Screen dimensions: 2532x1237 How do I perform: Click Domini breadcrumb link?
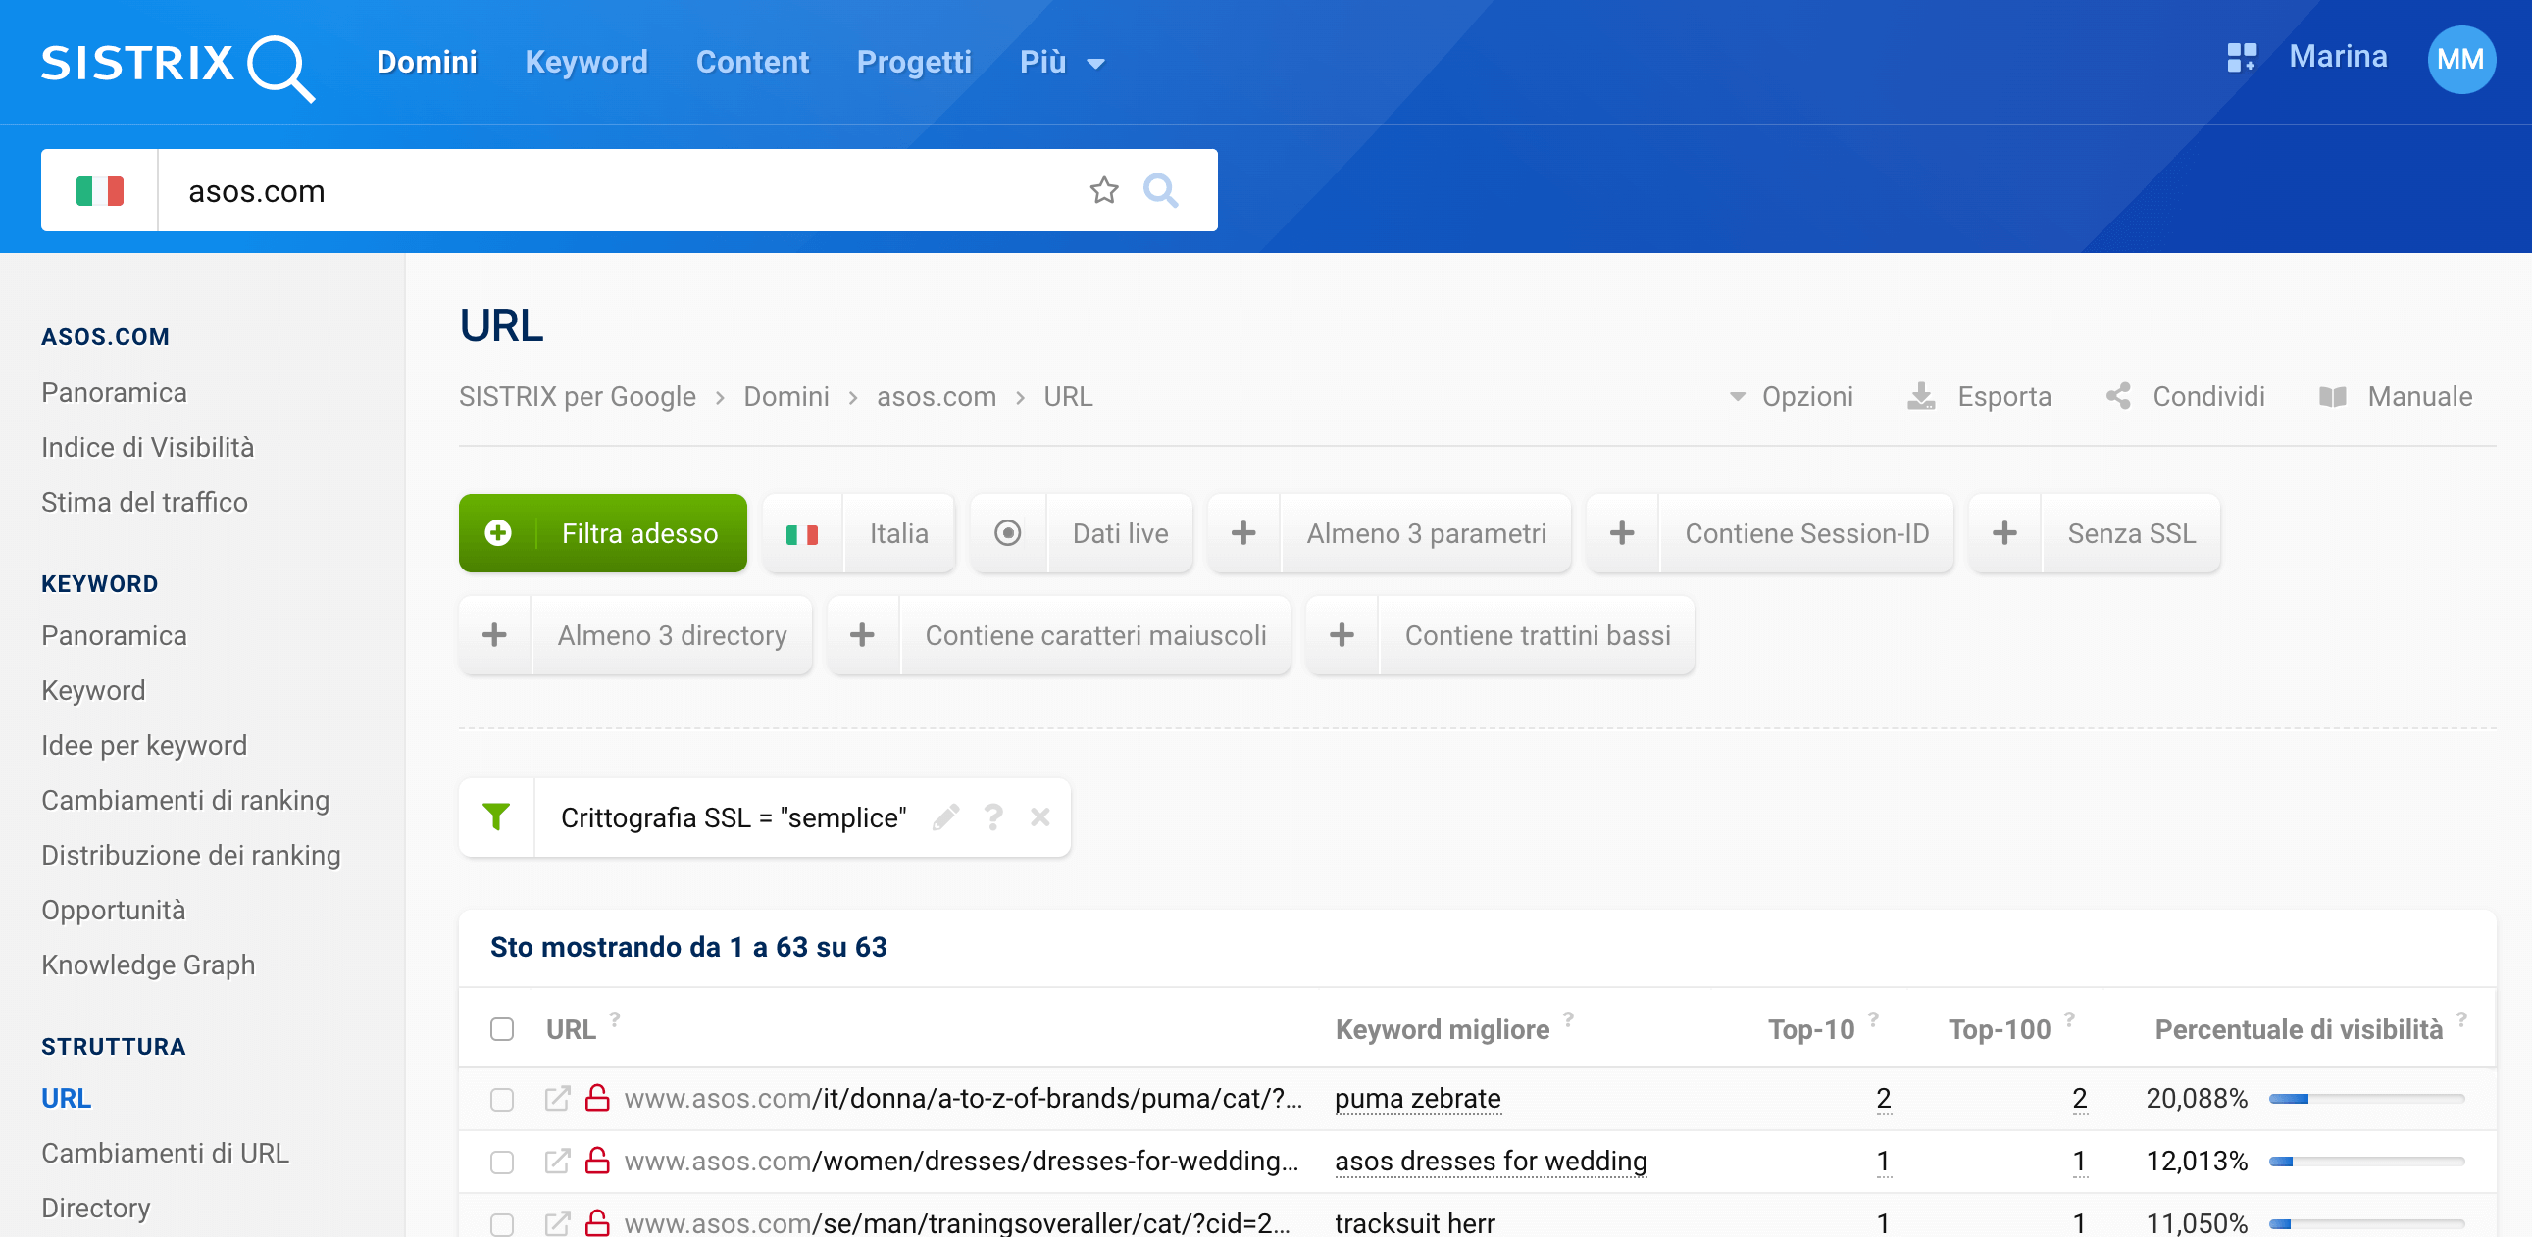[786, 396]
